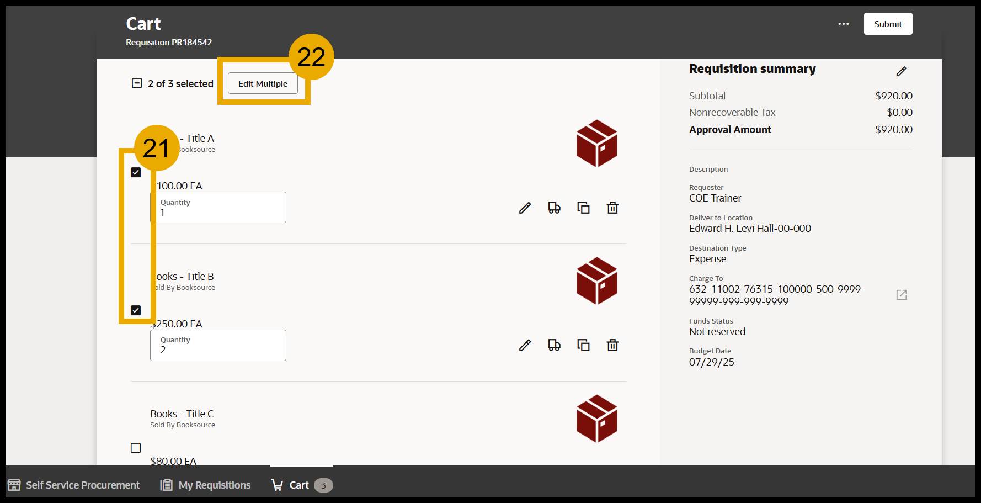Image resolution: width=981 pixels, height=503 pixels.
Task: Click the Edward H. Levi Hall-00-000 location
Action: [x=750, y=228]
